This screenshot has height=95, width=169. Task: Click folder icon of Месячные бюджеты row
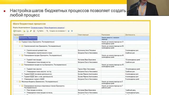pyautogui.click(x=20, y=82)
